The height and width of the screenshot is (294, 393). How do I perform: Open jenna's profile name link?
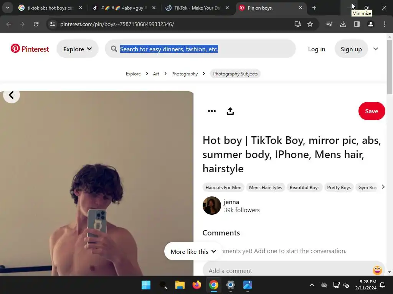(231, 202)
